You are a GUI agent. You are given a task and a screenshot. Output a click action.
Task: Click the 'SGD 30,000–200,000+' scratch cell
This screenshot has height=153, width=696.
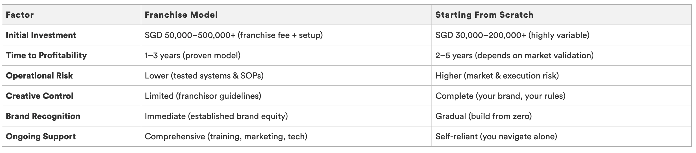512,35
